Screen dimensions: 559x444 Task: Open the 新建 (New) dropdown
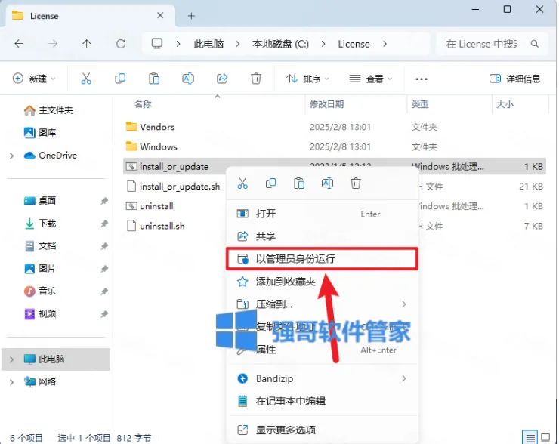pyautogui.click(x=34, y=79)
